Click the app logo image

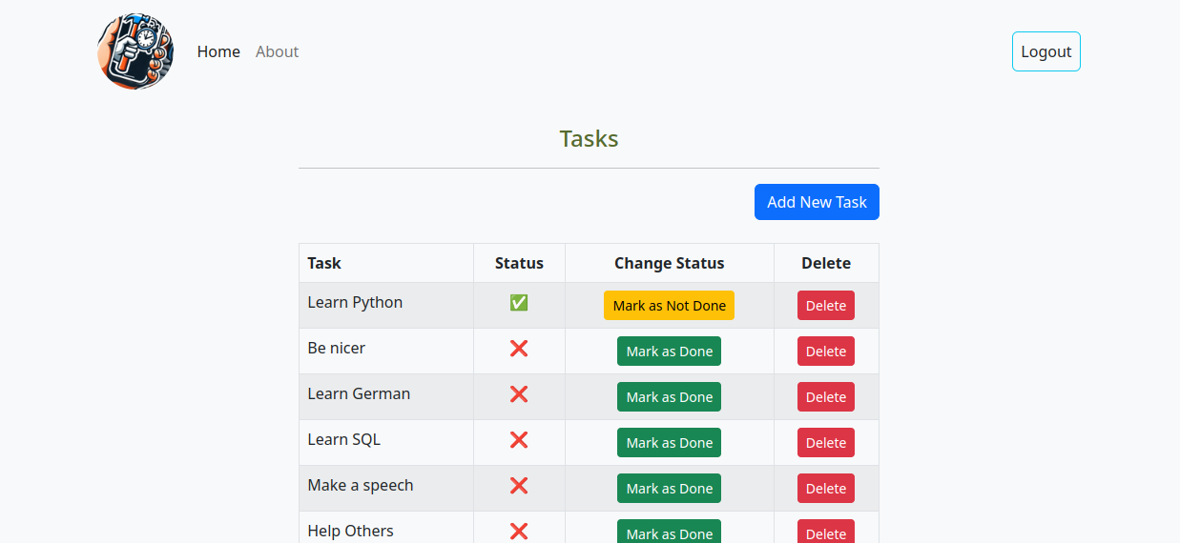[135, 51]
